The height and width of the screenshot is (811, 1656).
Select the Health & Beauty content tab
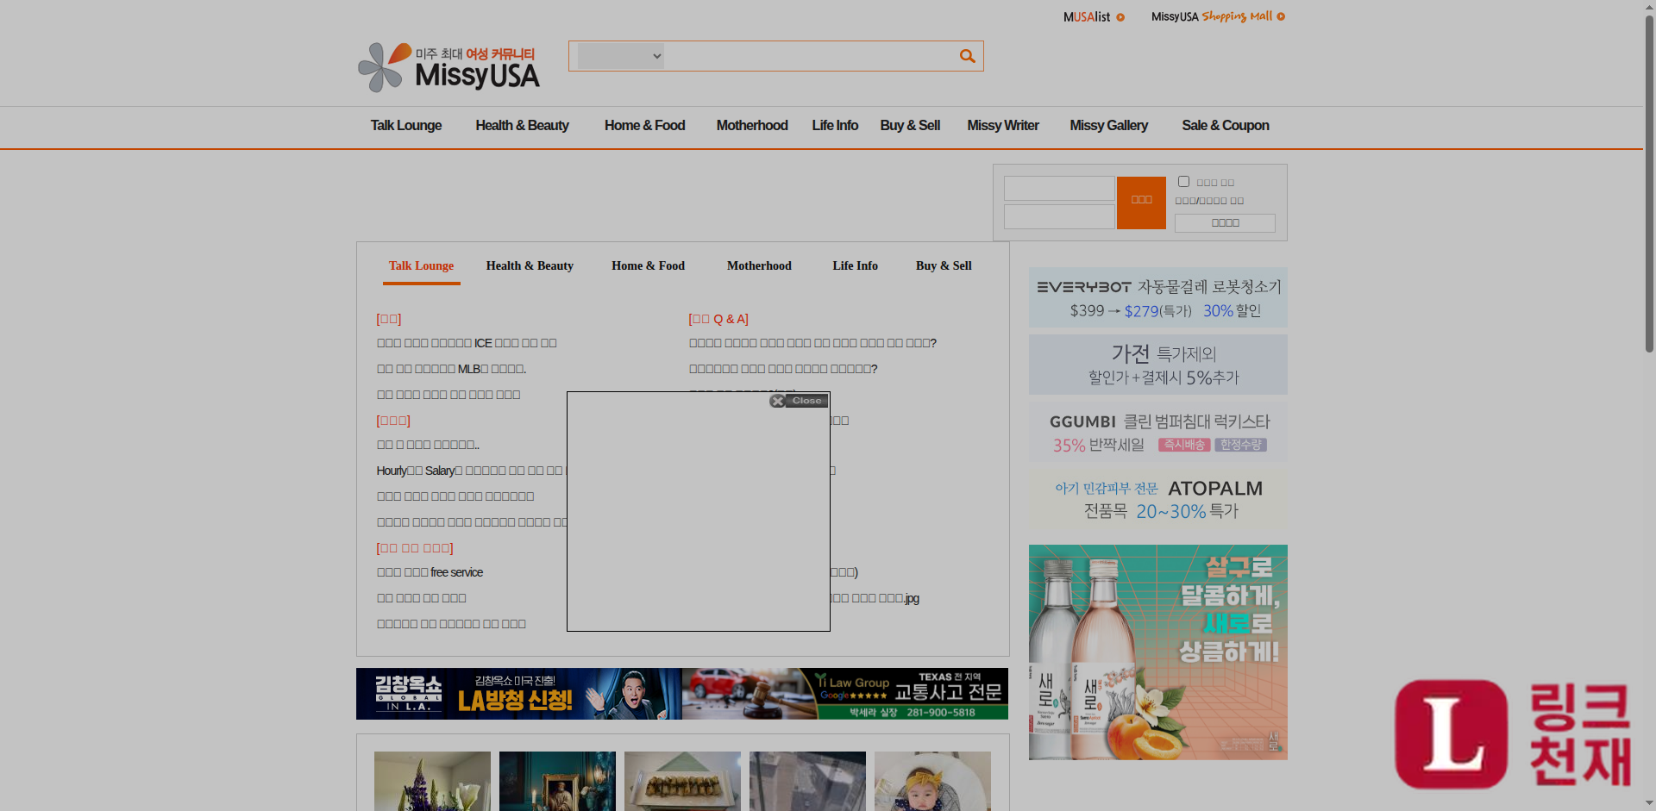[x=530, y=266]
